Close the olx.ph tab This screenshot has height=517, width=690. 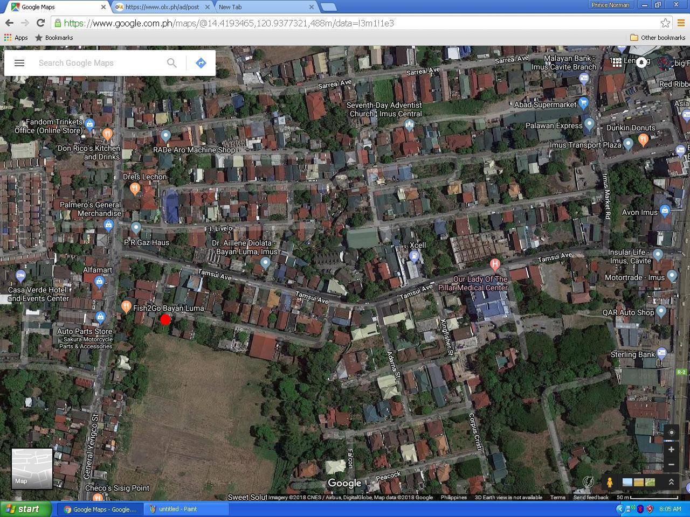[208, 7]
